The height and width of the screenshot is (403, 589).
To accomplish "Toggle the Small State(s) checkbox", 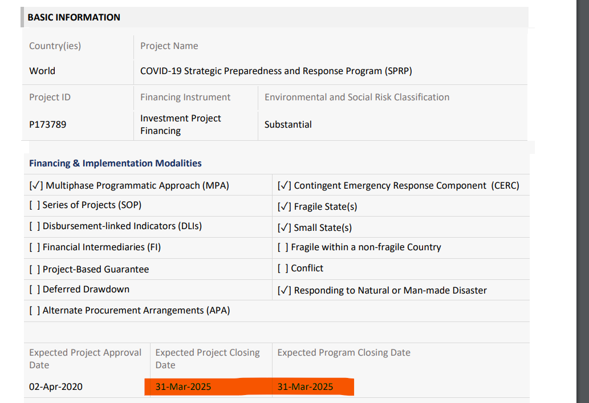I will tap(285, 227).
